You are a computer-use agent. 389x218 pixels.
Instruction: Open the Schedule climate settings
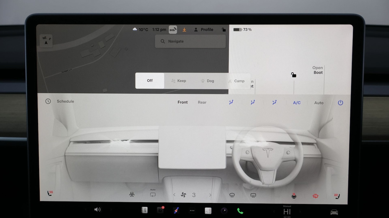[x=59, y=101]
